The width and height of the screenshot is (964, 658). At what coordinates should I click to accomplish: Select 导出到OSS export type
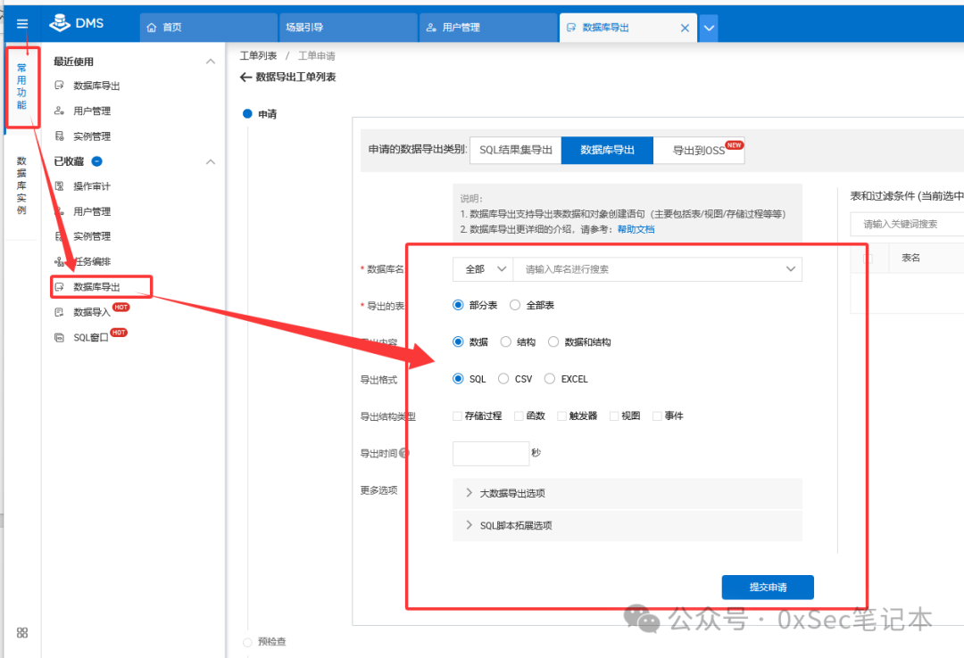pyautogui.click(x=699, y=151)
